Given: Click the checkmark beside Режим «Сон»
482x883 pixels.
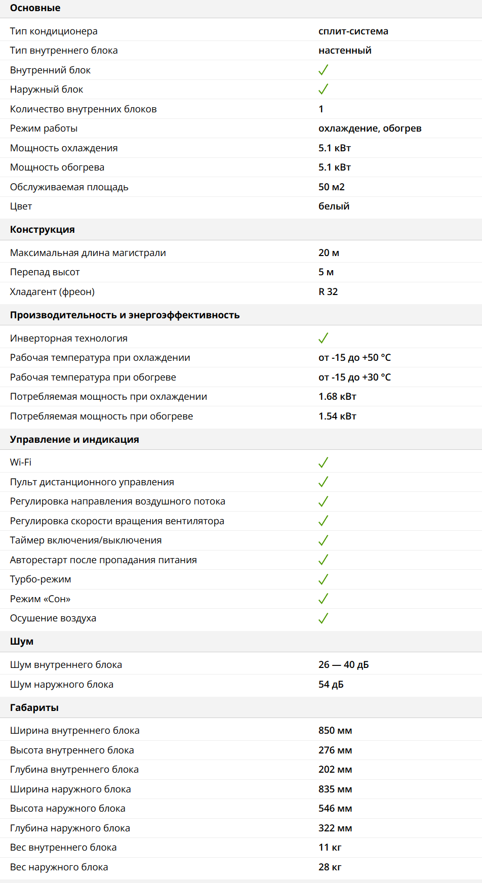Looking at the screenshot, I should point(323,599).
